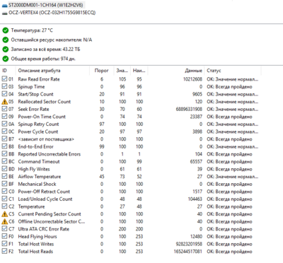Select the Total Host Reads row
This screenshot has width=283, height=263.
(x=130, y=252)
